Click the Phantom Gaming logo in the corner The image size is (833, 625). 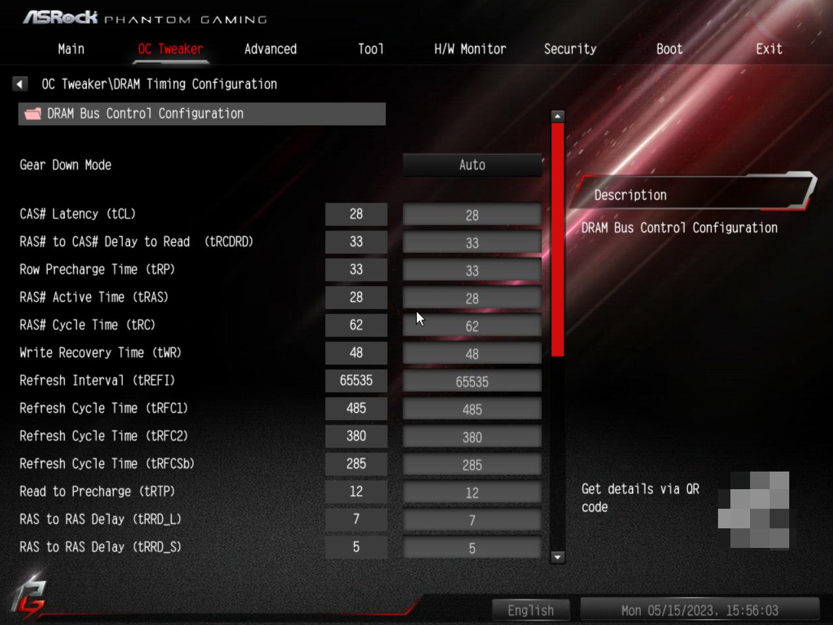click(29, 595)
